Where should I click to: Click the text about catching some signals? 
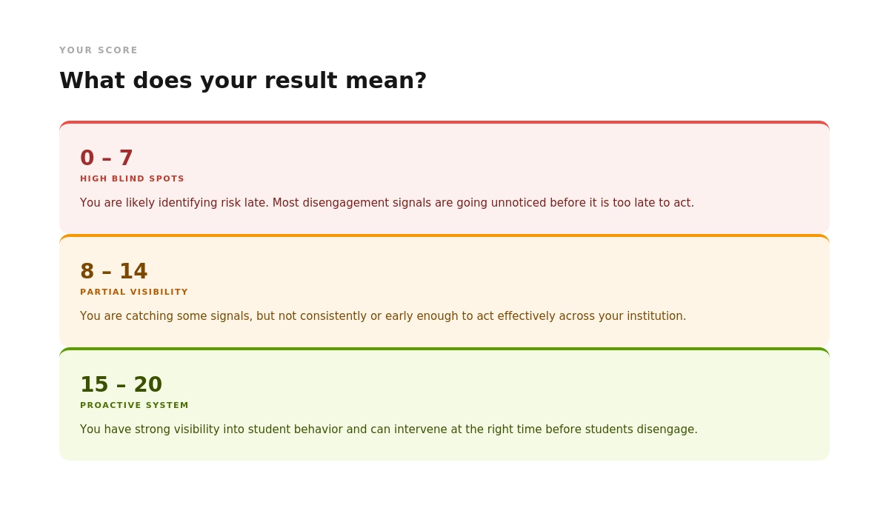tap(383, 316)
